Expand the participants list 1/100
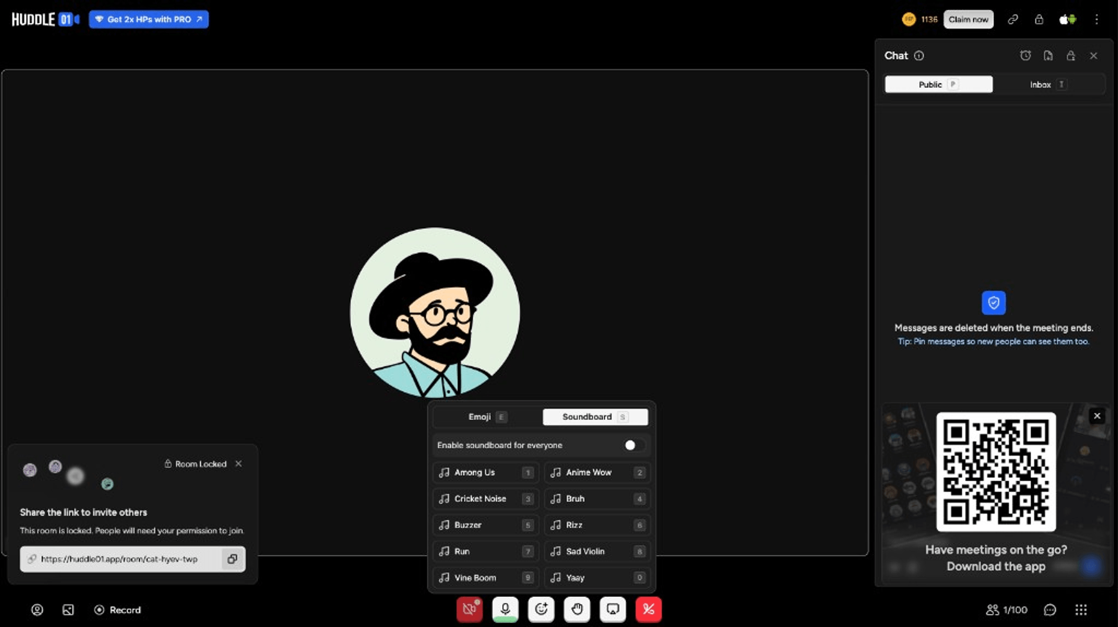 tap(1007, 610)
